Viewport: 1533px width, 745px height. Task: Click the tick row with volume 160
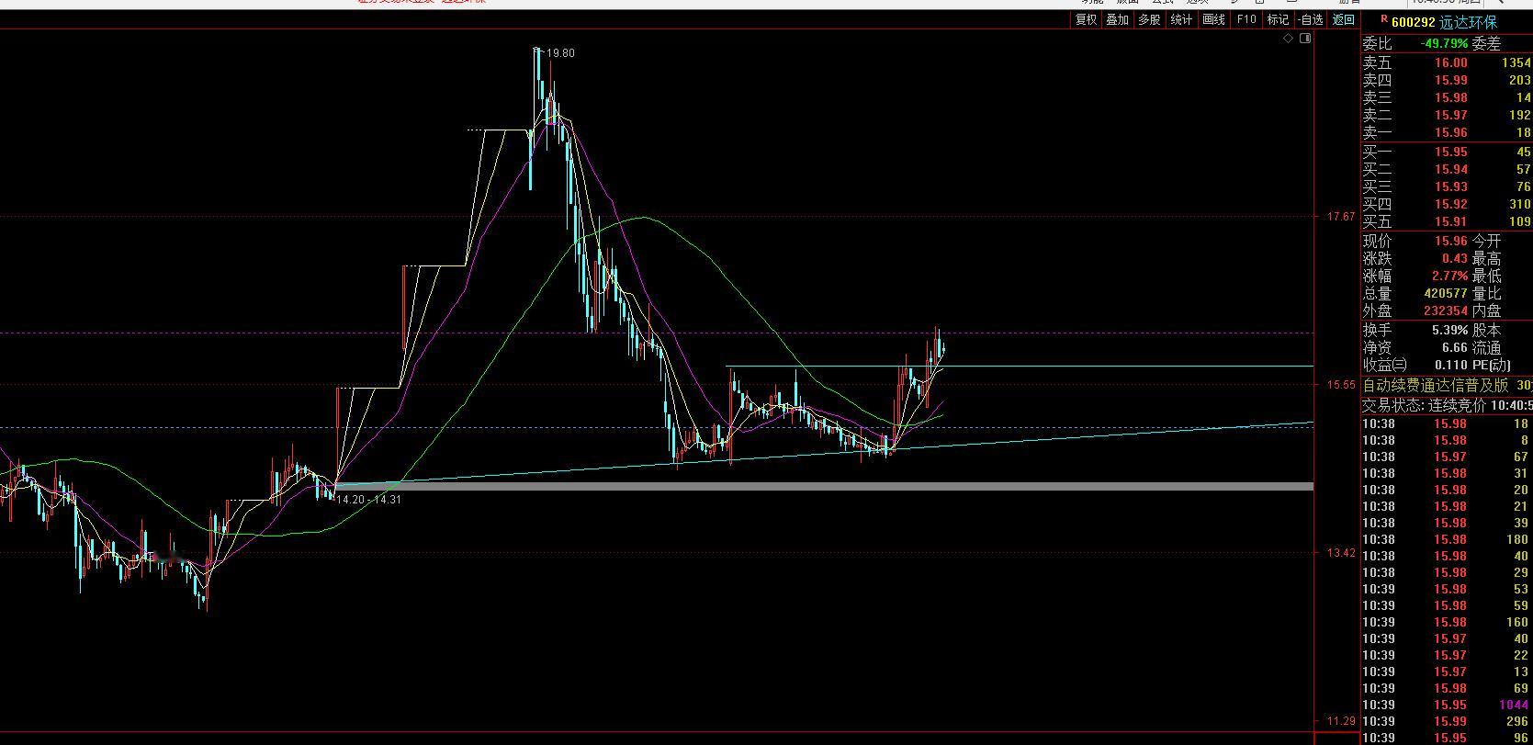point(1447,622)
